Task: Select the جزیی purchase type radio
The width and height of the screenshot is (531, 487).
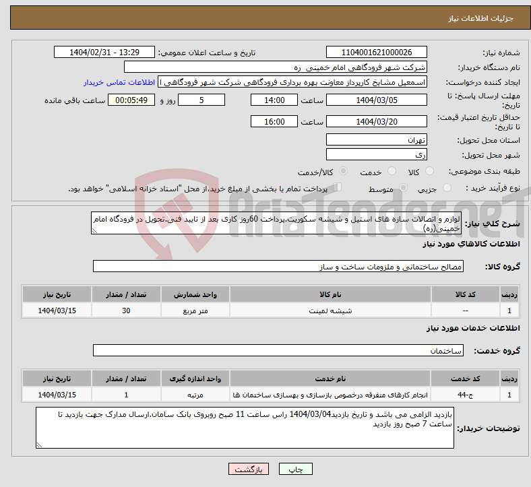Action: point(447,187)
